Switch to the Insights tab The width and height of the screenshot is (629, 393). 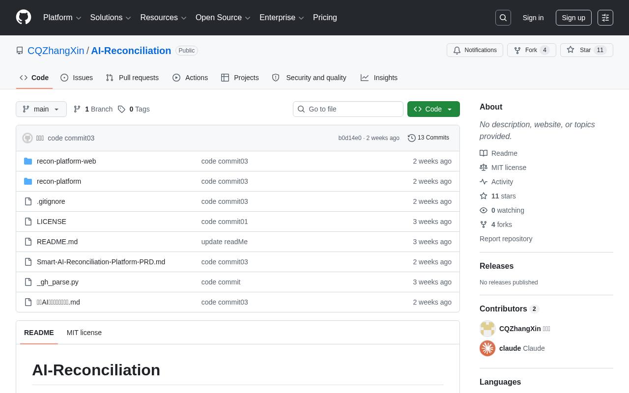(x=379, y=78)
